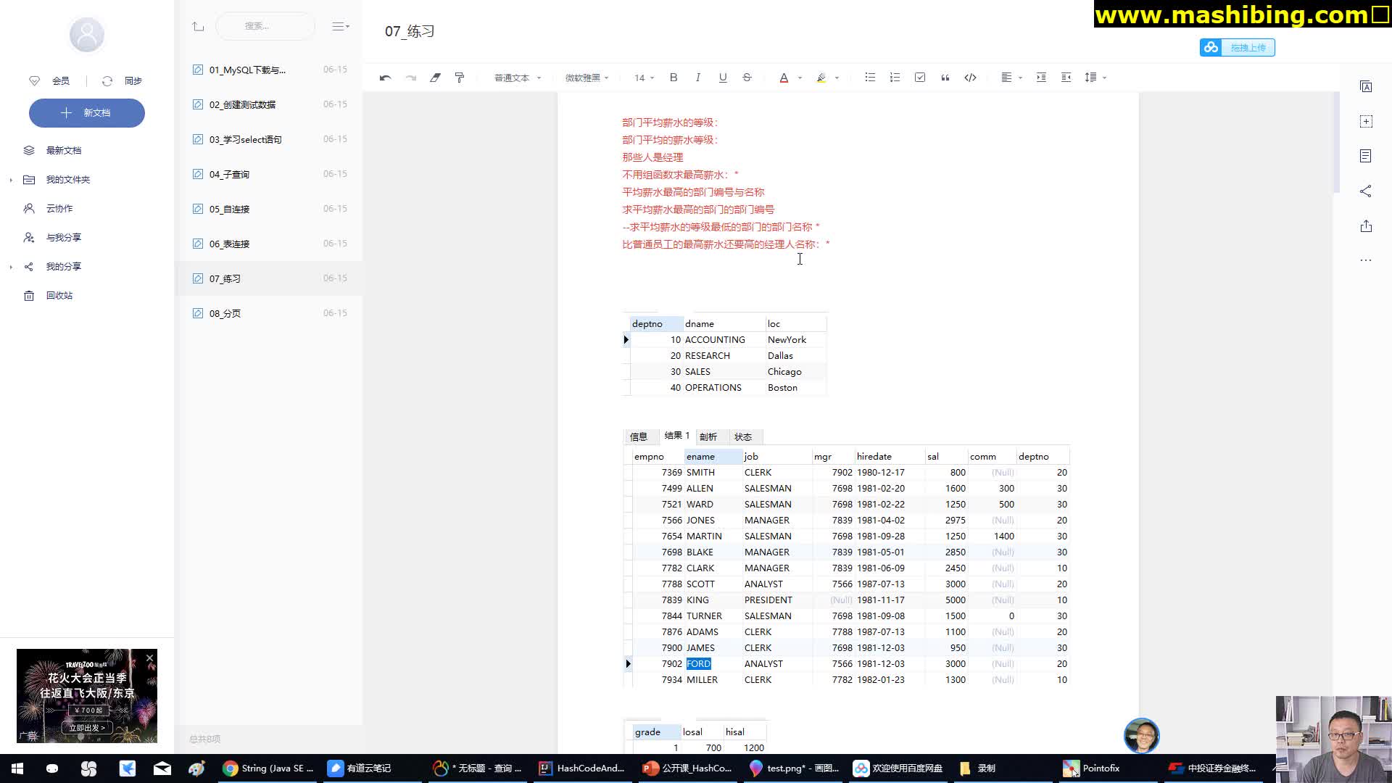Click the 新文档 new document button
The image size is (1392, 783).
pos(87,113)
